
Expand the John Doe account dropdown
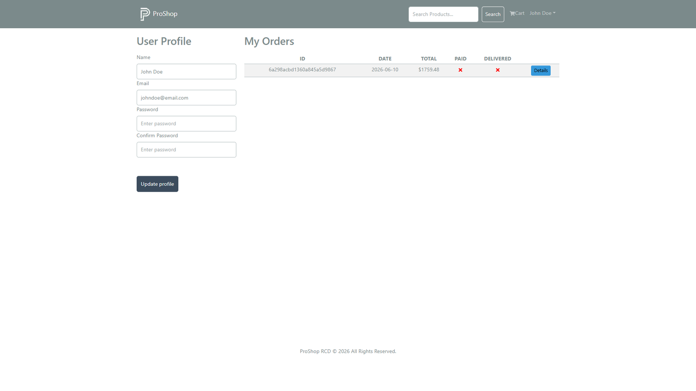coord(542,13)
